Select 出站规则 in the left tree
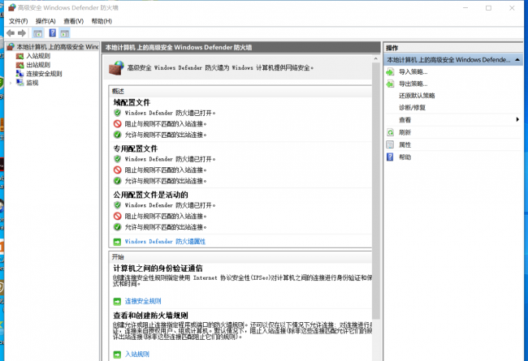The image size is (528, 361). [x=38, y=65]
